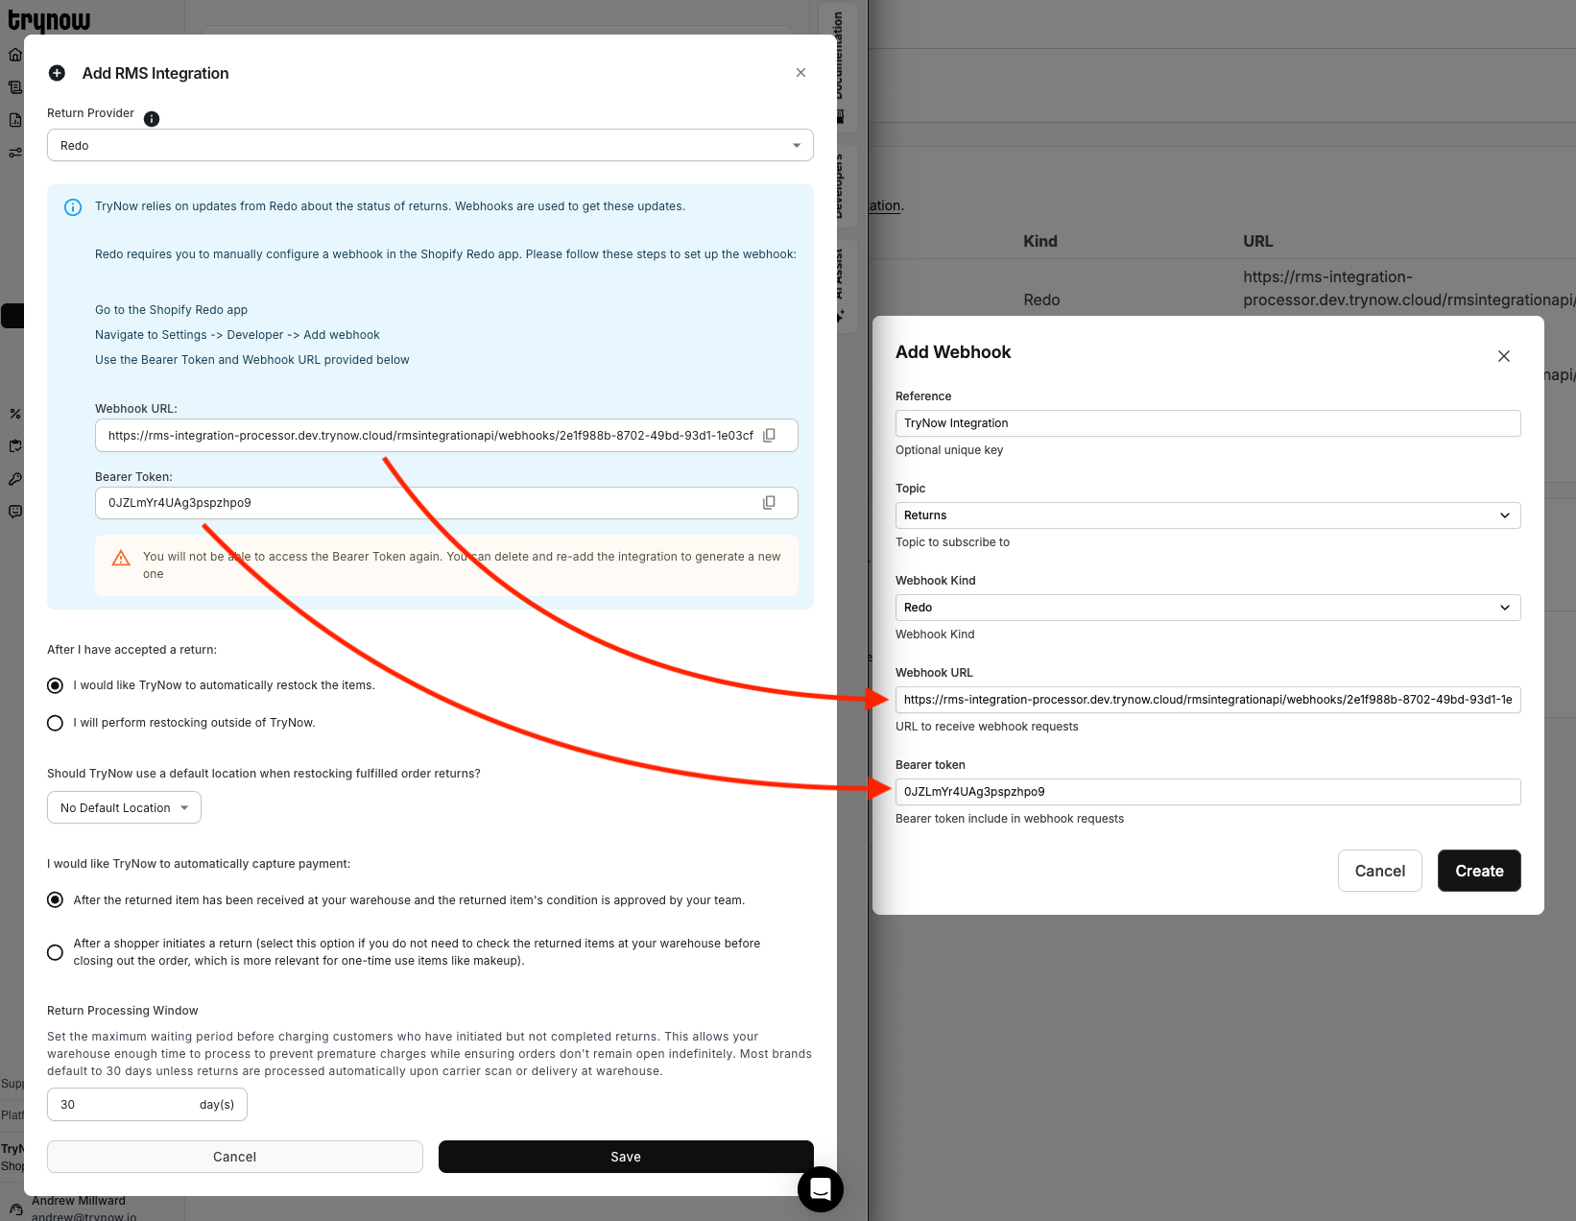1576x1221 pixels.
Task: Click the 'Topic to subscribe to' helper text
Action: coord(952,542)
